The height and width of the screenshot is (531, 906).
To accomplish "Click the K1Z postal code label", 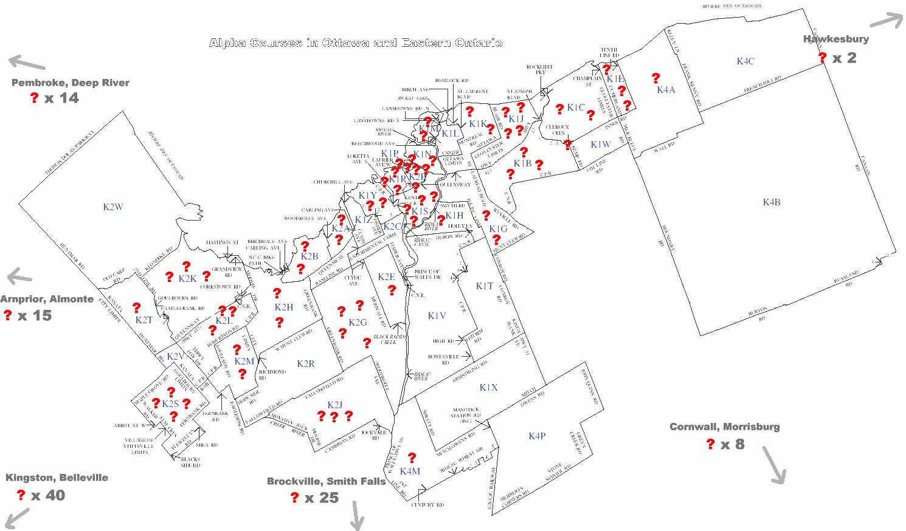I will [x=364, y=219].
